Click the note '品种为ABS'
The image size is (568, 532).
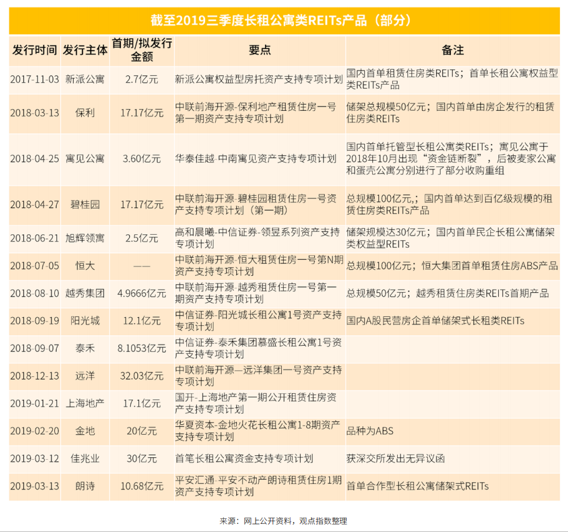coord(370,431)
